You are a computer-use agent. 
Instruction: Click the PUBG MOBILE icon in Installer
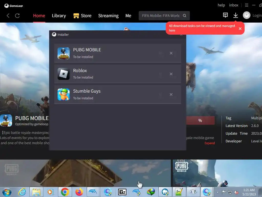point(63,53)
